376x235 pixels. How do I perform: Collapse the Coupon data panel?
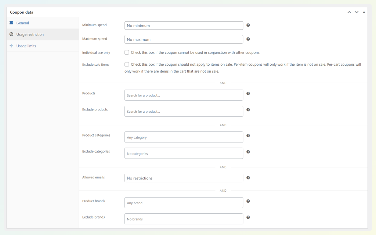click(x=364, y=12)
